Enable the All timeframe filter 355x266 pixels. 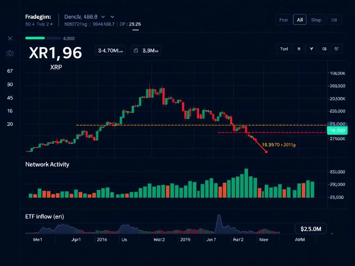tap(300, 19)
